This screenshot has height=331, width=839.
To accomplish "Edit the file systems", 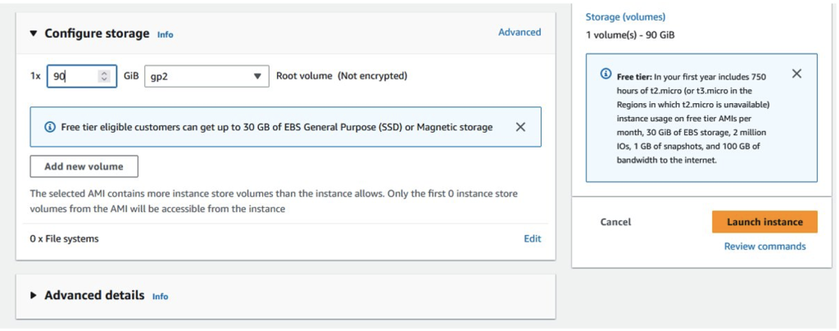I will click(533, 238).
